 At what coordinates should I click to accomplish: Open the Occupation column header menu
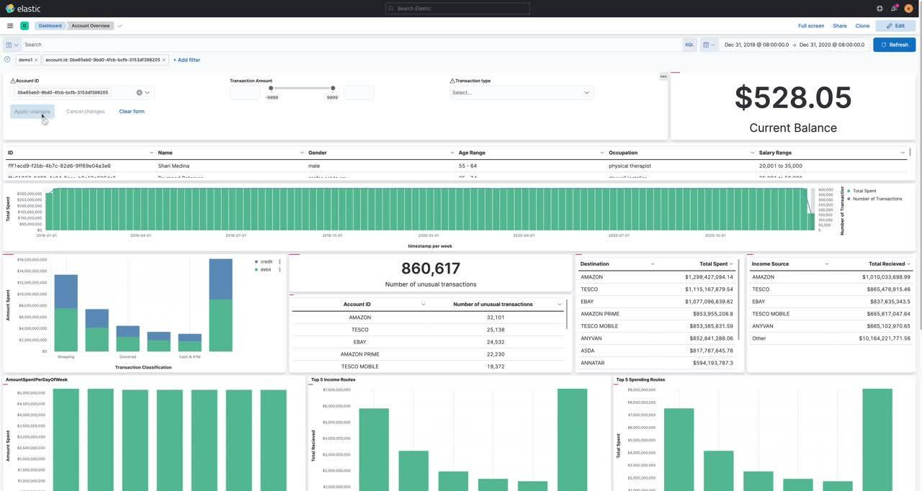click(x=753, y=153)
